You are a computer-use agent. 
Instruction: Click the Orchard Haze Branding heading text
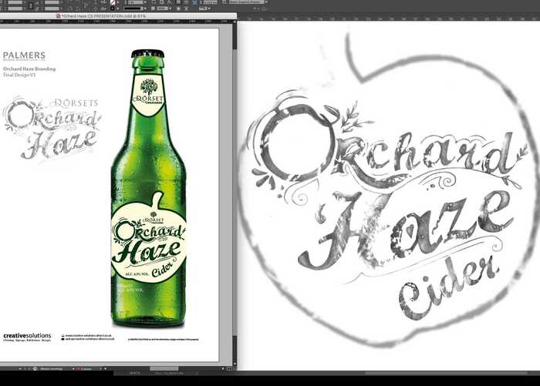pyautogui.click(x=29, y=69)
